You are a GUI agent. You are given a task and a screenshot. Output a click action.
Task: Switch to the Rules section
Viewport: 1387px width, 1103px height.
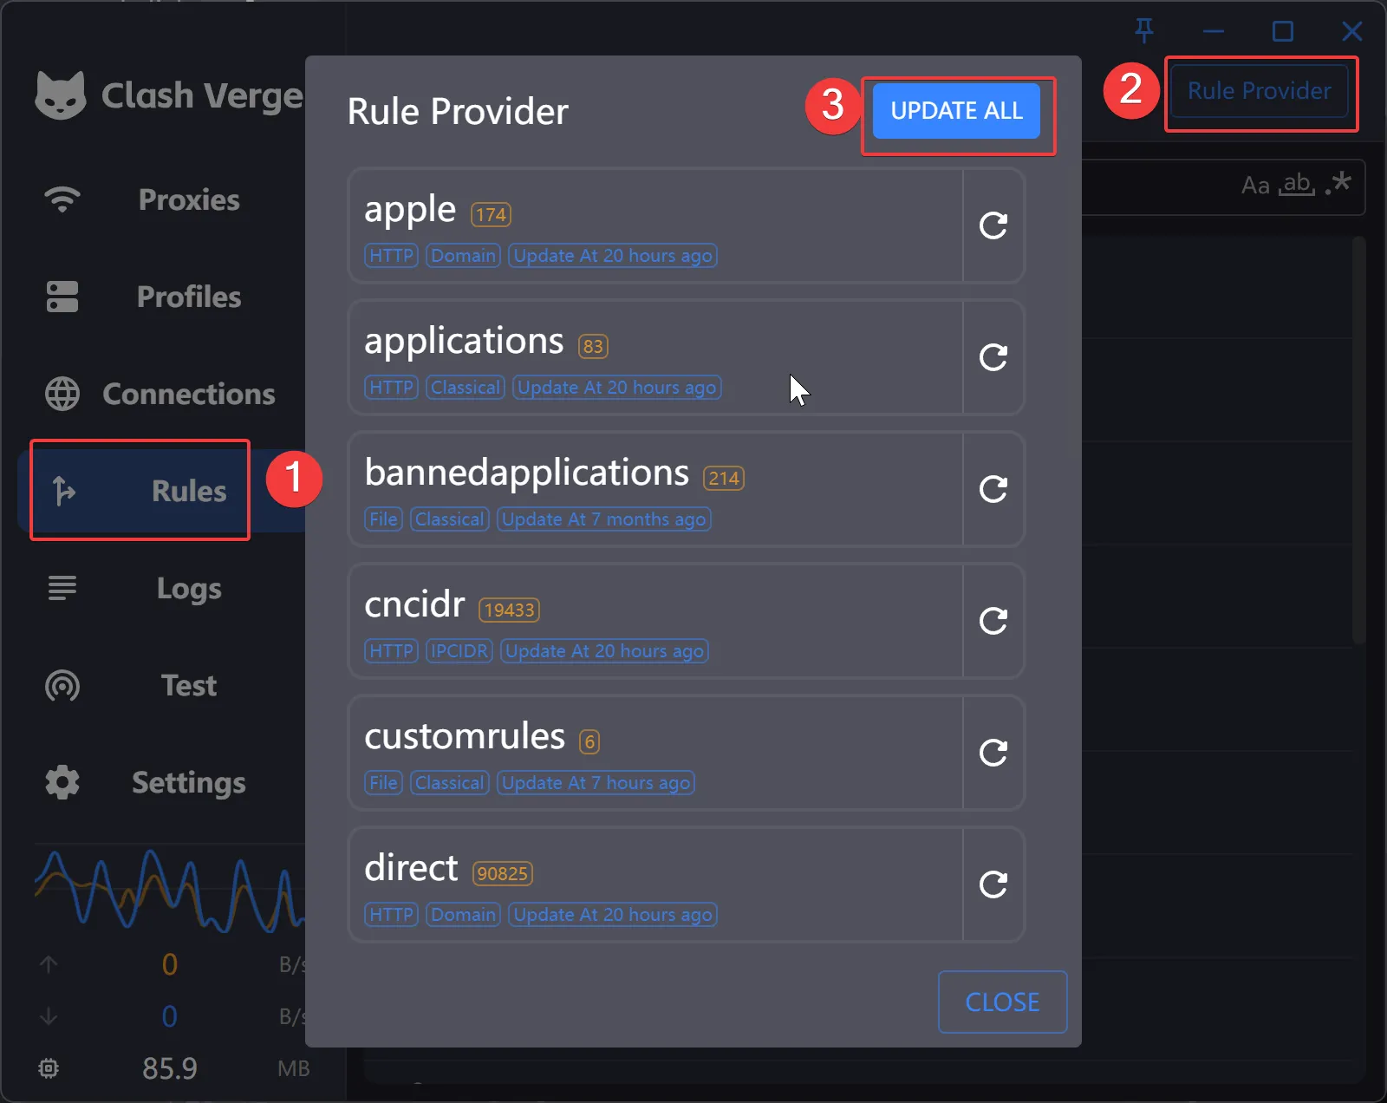[x=140, y=490]
